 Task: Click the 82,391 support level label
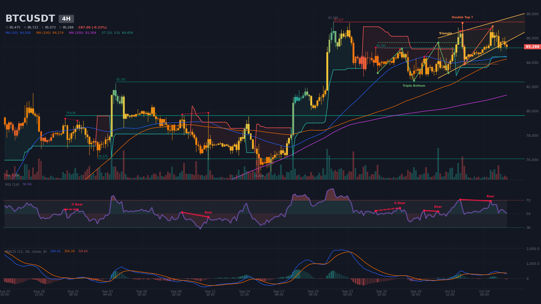(x=121, y=80)
